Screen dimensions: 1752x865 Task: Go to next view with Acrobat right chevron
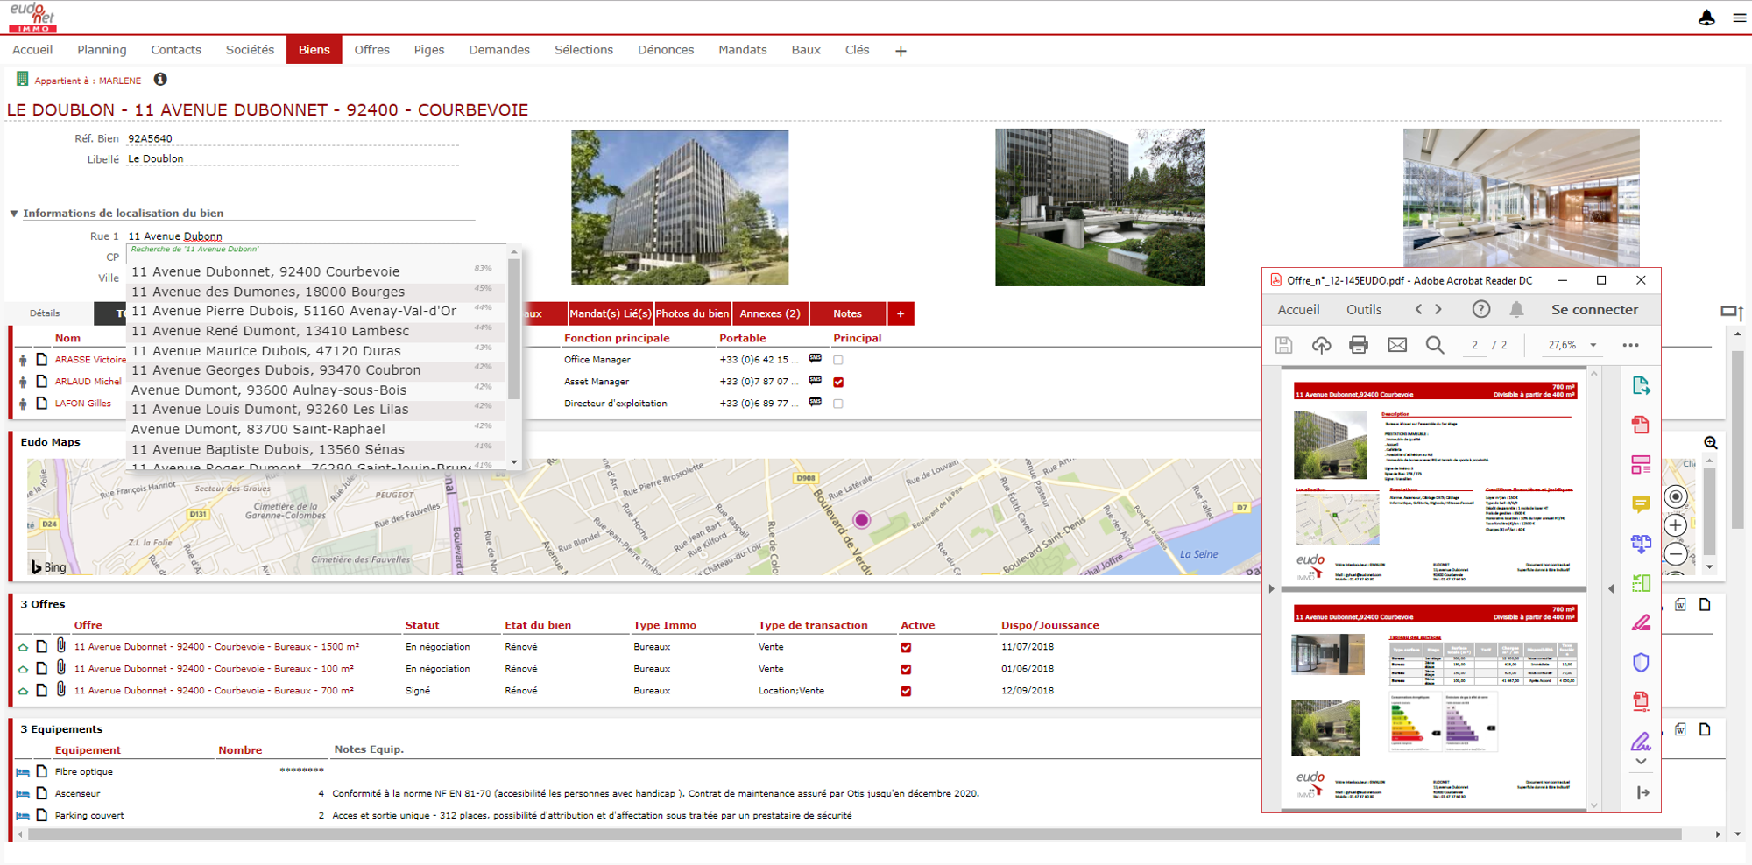[x=1438, y=309]
